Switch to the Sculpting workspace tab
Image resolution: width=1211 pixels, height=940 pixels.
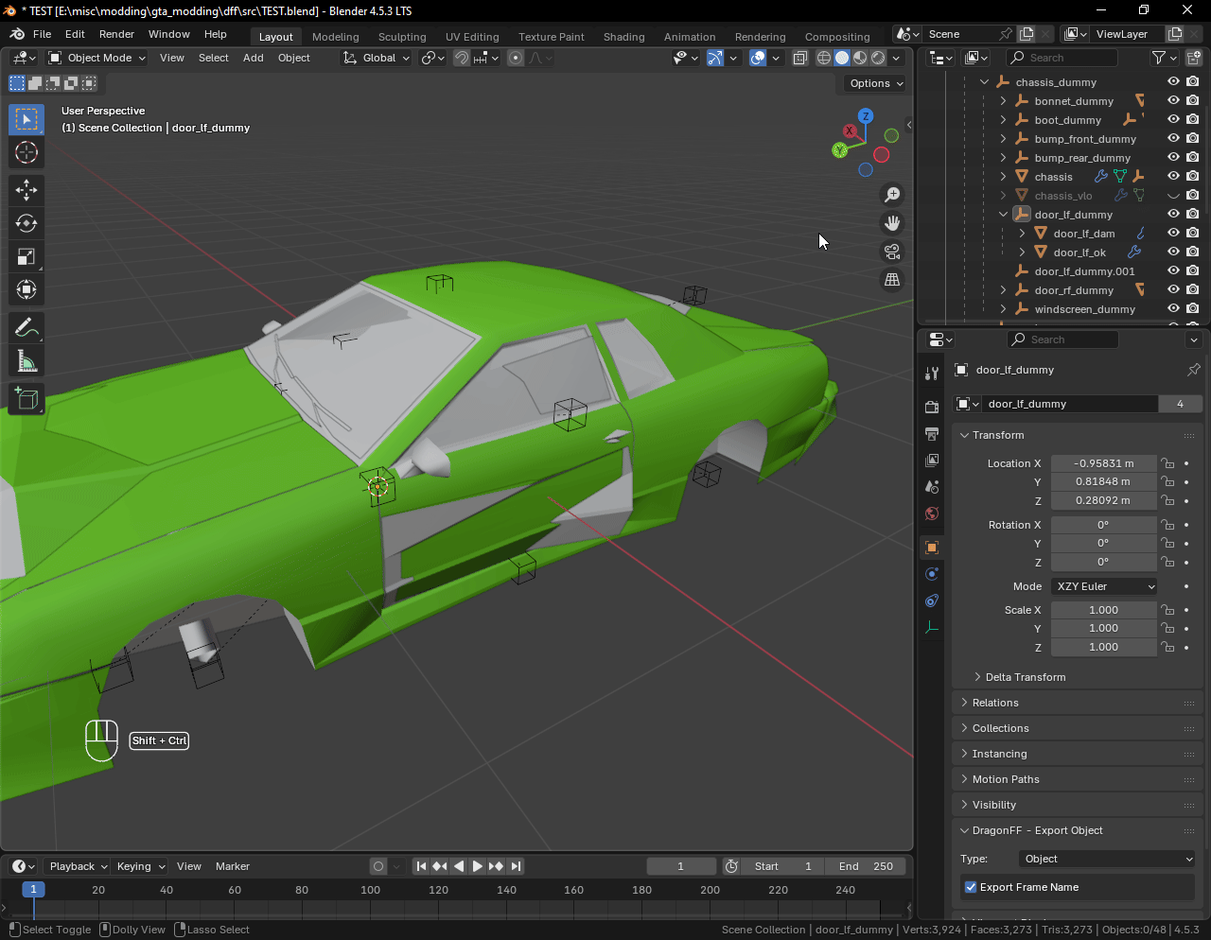(x=402, y=37)
